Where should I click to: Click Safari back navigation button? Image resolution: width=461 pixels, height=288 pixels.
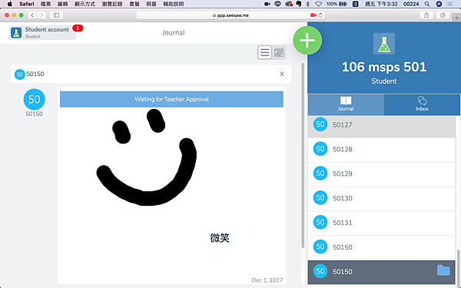(32, 15)
